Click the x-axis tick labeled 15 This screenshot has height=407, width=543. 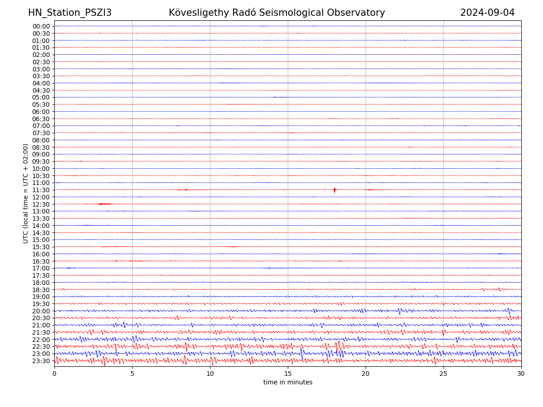[288, 374]
